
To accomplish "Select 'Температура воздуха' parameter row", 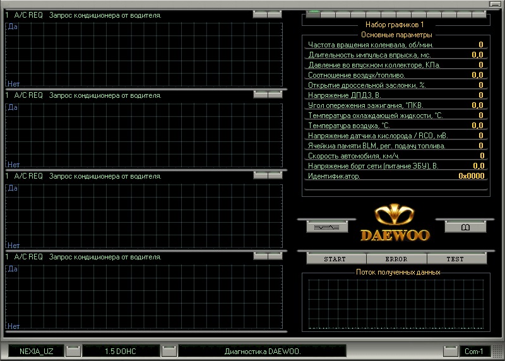I will point(396,125).
